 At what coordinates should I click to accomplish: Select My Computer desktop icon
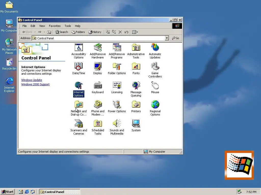pyautogui.click(x=9, y=26)
